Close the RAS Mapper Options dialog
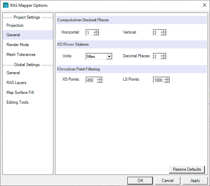 pyautogui.click(x=204, y=5)
